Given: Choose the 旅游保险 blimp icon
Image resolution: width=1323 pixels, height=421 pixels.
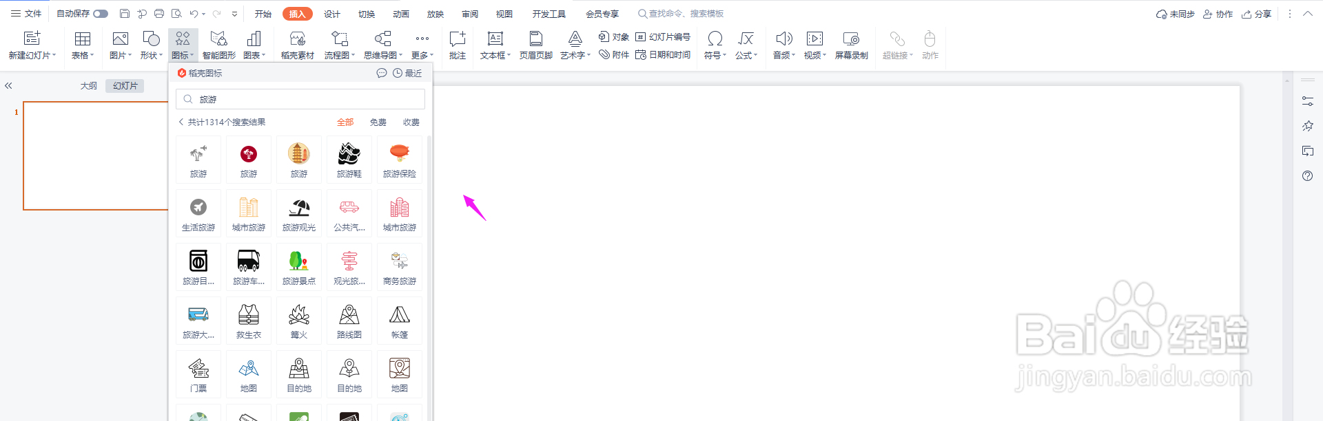Looking at the screenshot, I should point(400,159).
